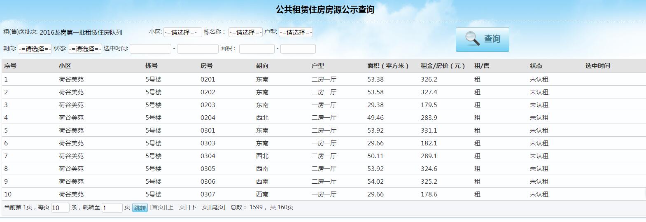This screenshot has width=646, height=222.
Task: Open the 户型 dropdown
Action: [296, 32]
